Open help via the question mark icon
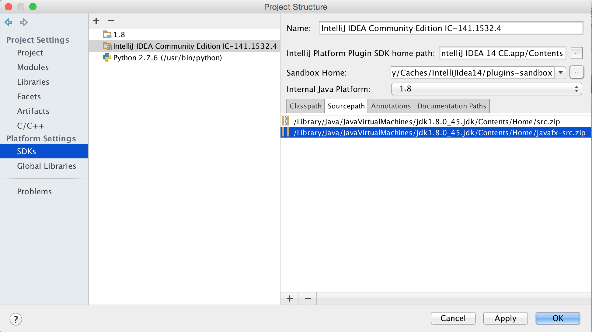This screenshot has width=592, height=332. [16, 319]
